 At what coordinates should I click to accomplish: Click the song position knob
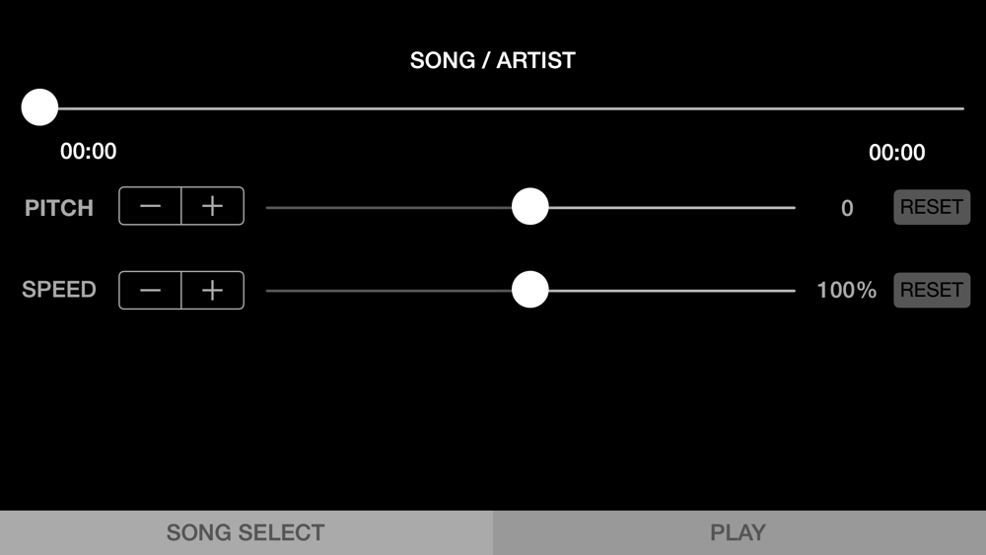pyautogui.click(x=40, y=107)
